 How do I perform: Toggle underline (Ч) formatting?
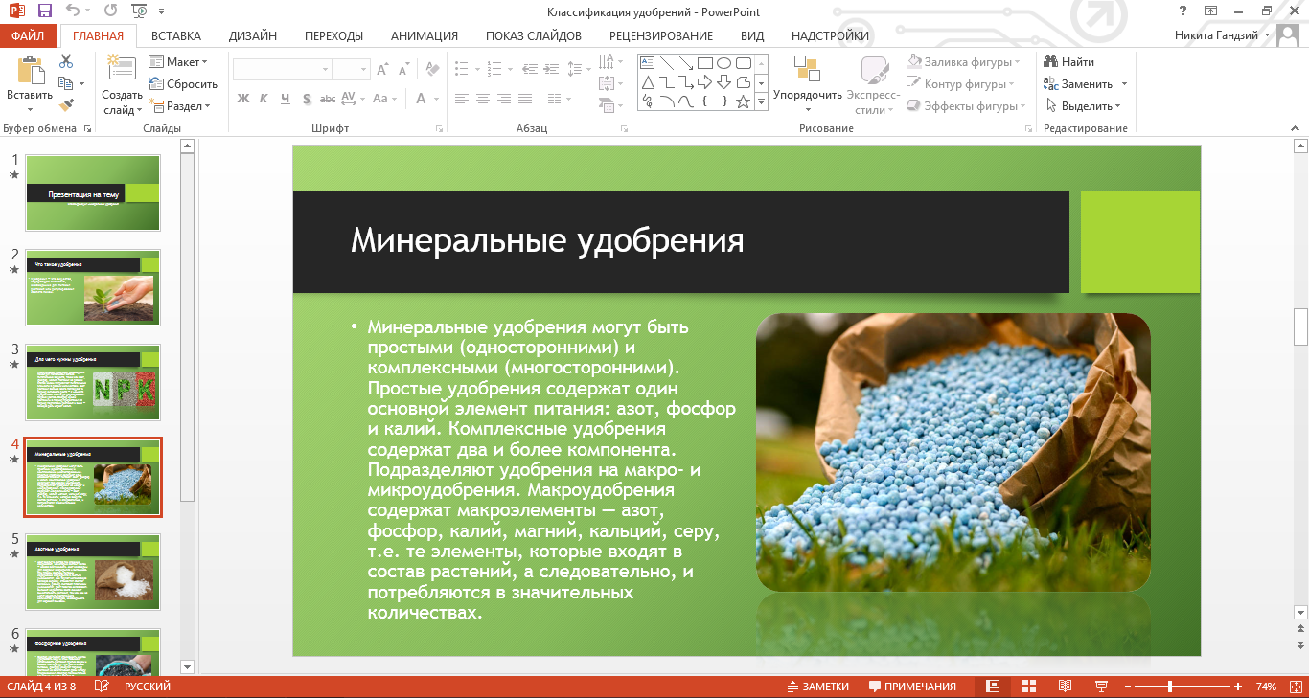click(286, 99)
